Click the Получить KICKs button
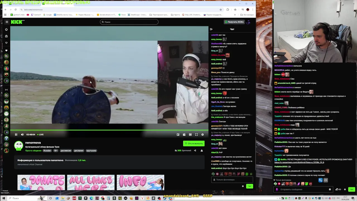This screenshot has width=357, height=201. 234,22
